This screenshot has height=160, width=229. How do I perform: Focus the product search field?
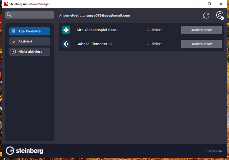(30, 15)
